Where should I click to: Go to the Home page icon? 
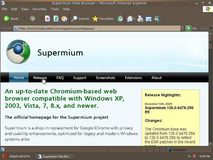click(x=64, y=19)
